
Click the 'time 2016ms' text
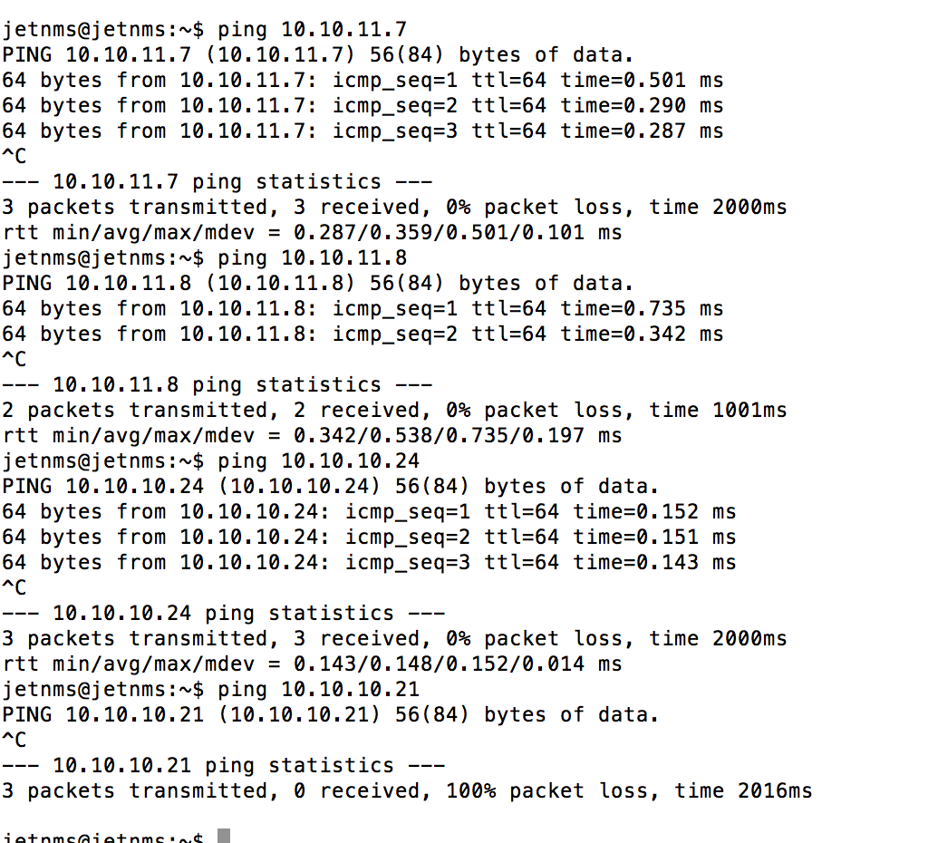743,790
